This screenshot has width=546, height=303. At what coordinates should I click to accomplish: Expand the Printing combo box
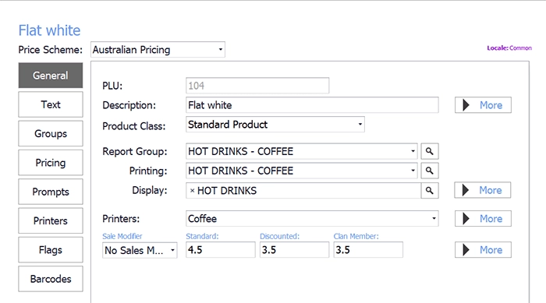[413, 171]
